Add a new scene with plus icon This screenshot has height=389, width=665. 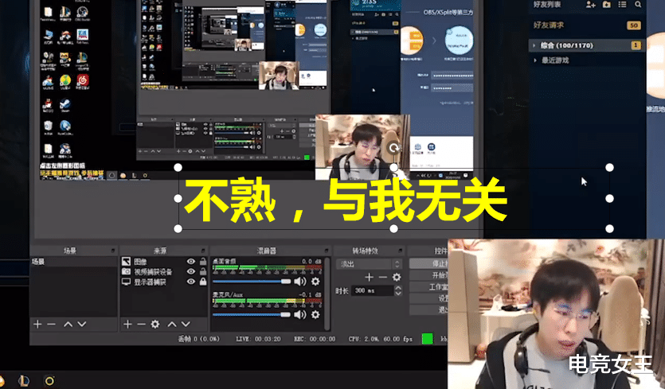(x=37, y=325)
